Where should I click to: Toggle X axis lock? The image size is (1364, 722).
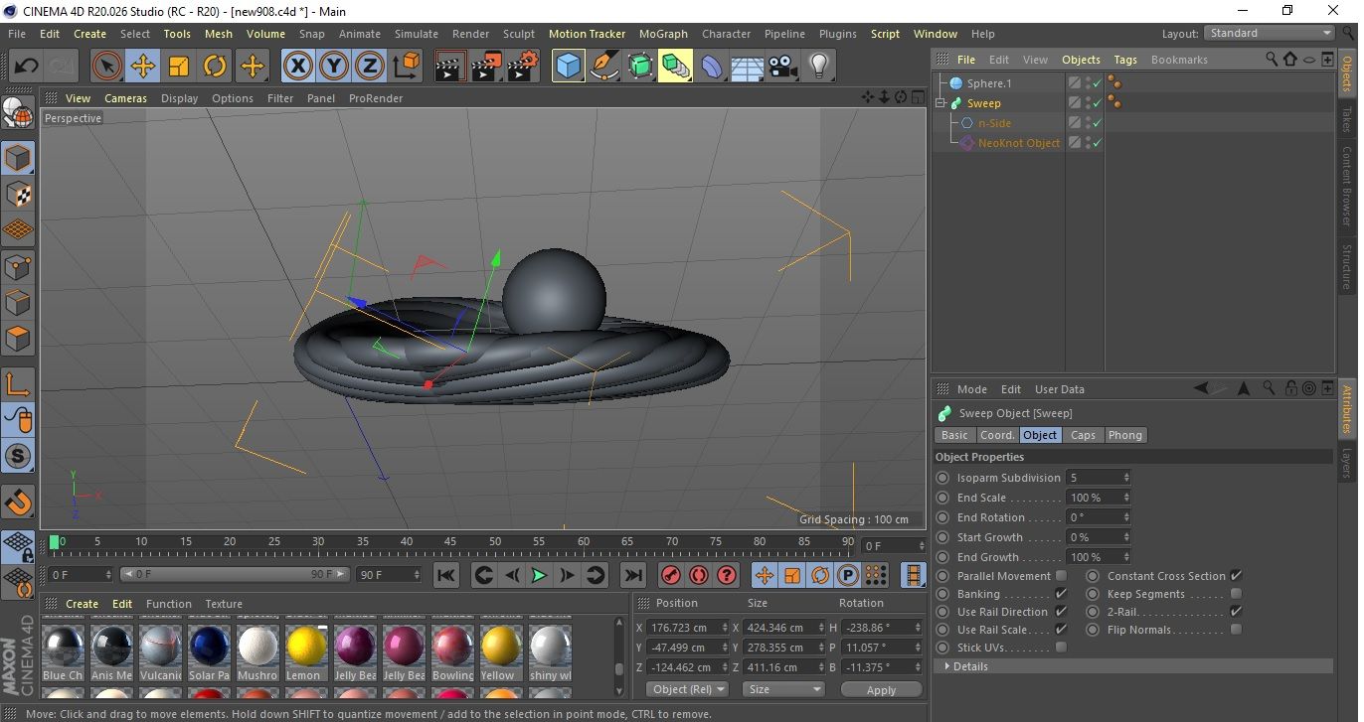pos(297,67)
